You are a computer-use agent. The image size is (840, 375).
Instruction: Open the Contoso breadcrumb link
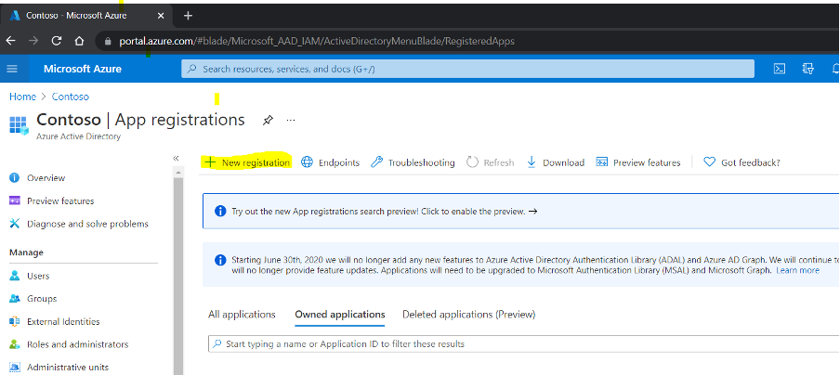[x=71, y=97]
